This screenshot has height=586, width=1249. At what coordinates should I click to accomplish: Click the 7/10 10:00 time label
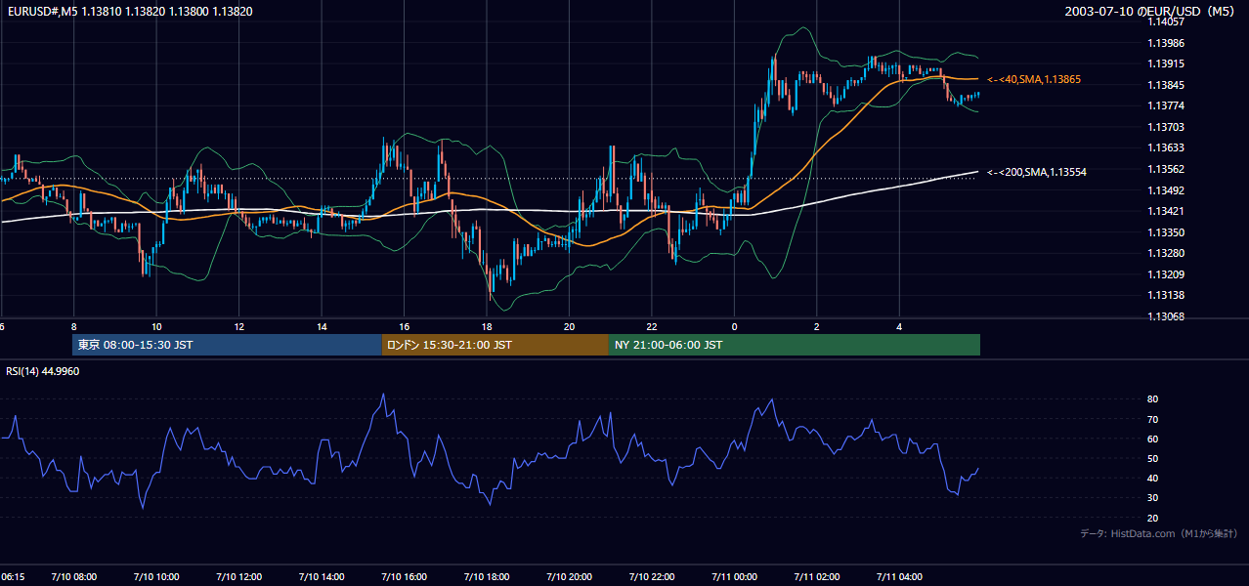point(156,577)
